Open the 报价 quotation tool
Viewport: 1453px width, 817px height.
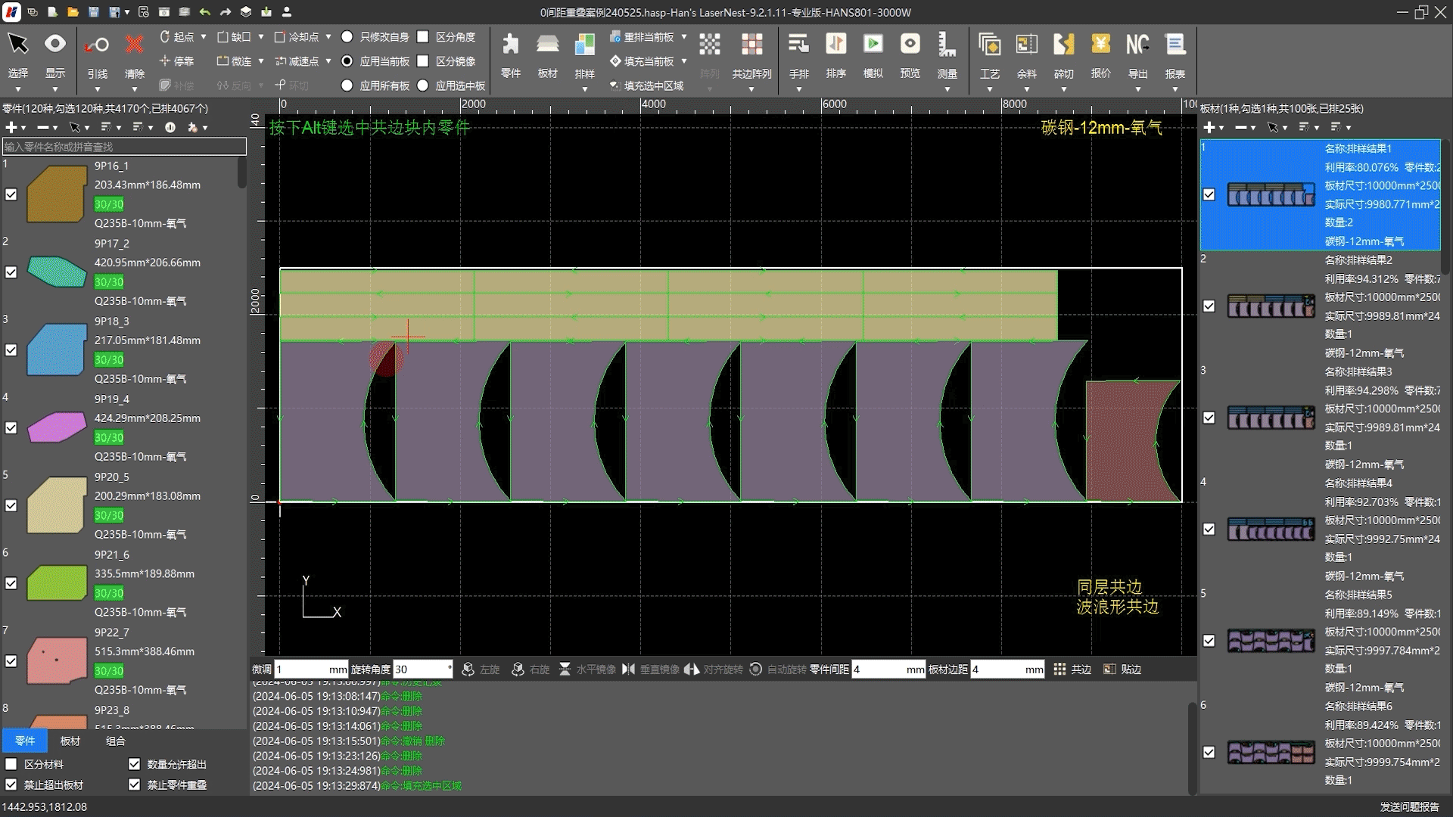pos(1100,45)
